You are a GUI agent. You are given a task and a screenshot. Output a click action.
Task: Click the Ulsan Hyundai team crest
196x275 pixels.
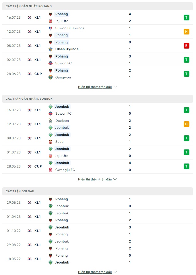click(51, 49)
